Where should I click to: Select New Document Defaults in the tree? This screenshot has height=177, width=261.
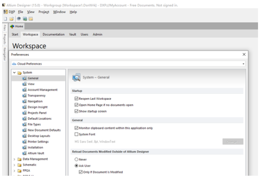pyautogui.click(x=44, y=130)
